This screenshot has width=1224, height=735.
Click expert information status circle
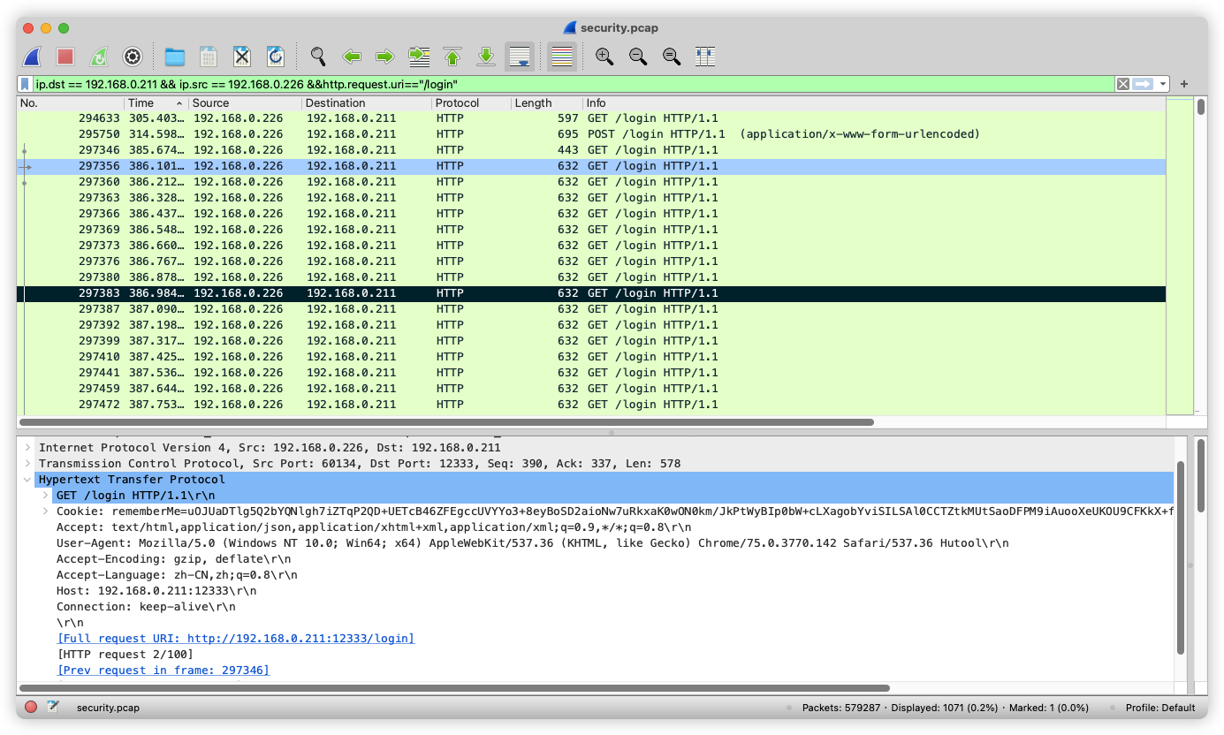pyautogui.click(x=31, y=708)
